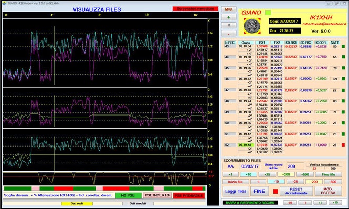Viewport: 349px width, 209px height.
Task: Click the Leggi files button
Action: tap(236, 191)
